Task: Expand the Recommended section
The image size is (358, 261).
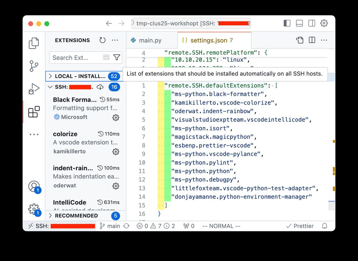Action: (86, 216)
